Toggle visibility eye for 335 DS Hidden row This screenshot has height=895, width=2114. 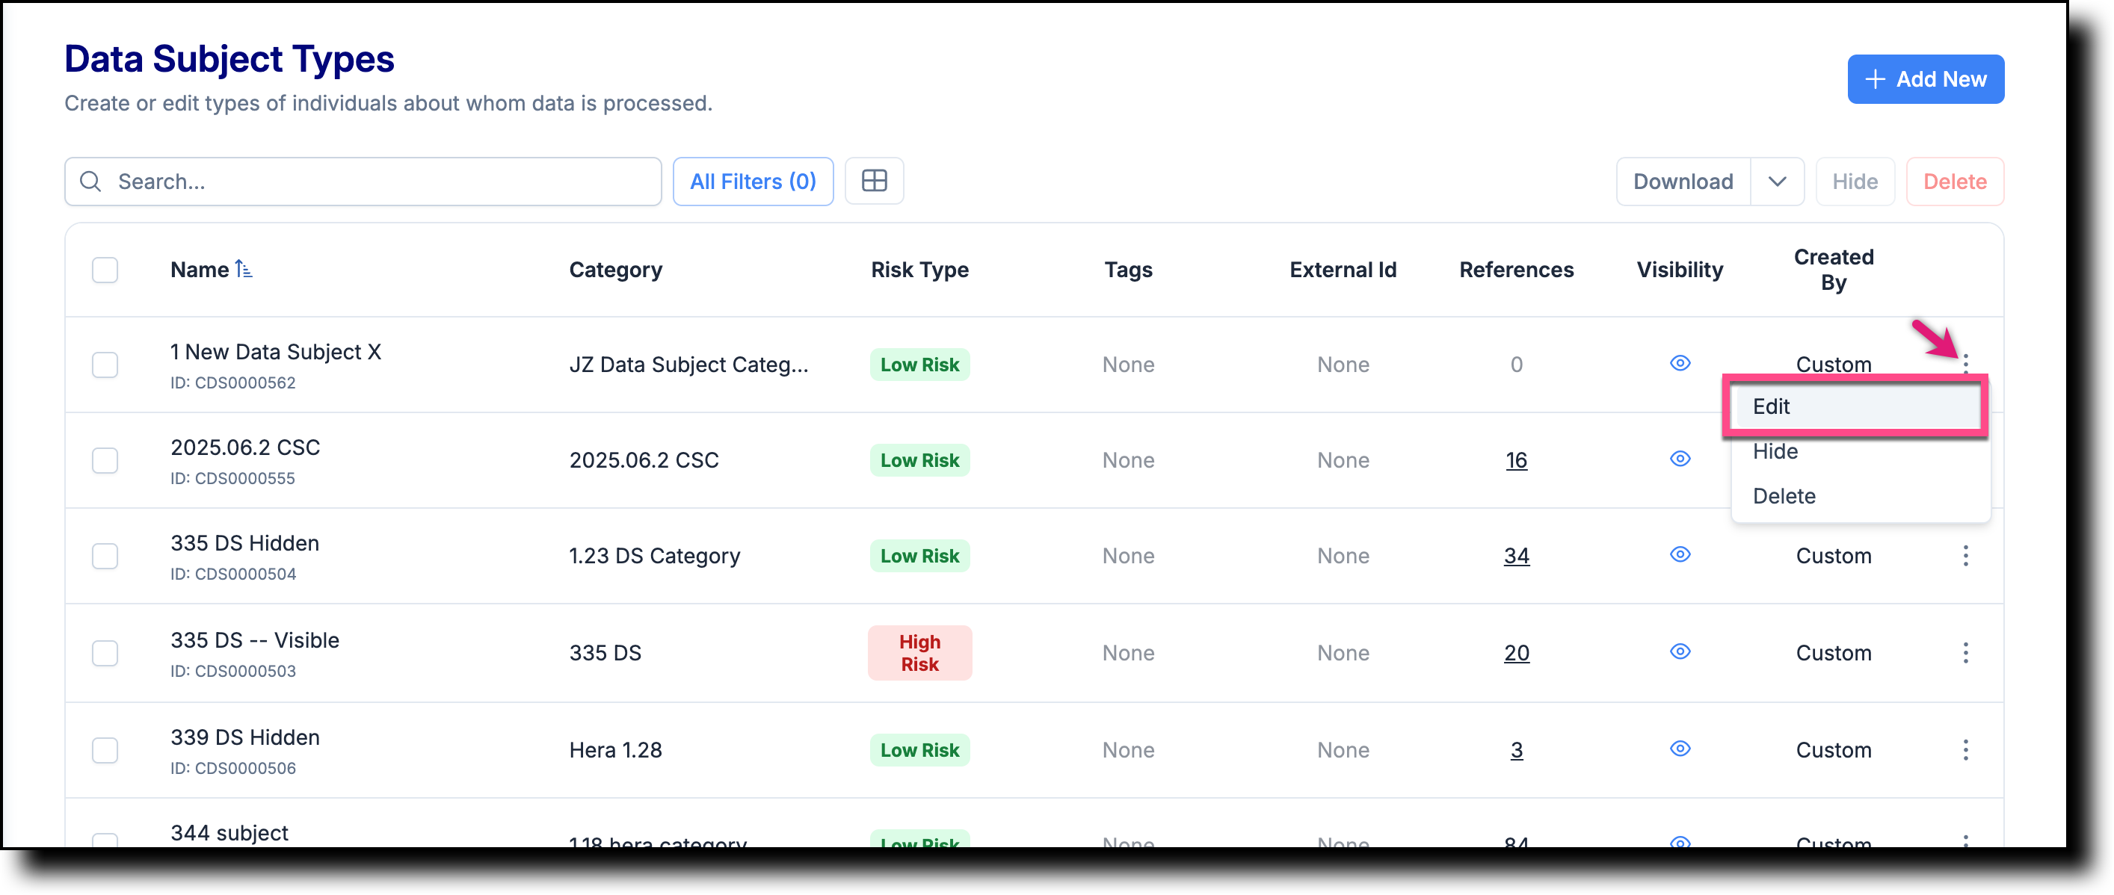pos(1680,555)
